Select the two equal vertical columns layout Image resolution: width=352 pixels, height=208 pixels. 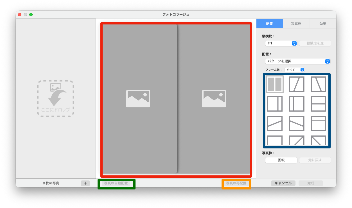click(275, 84)
